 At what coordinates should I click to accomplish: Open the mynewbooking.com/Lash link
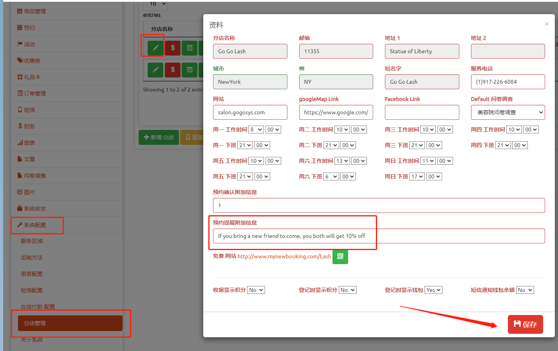tap(284, 256)
